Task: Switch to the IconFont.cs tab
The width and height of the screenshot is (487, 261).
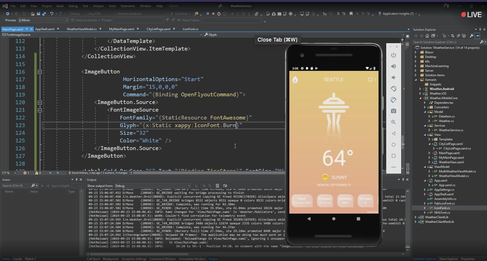Action: click(x=191, y=29)
